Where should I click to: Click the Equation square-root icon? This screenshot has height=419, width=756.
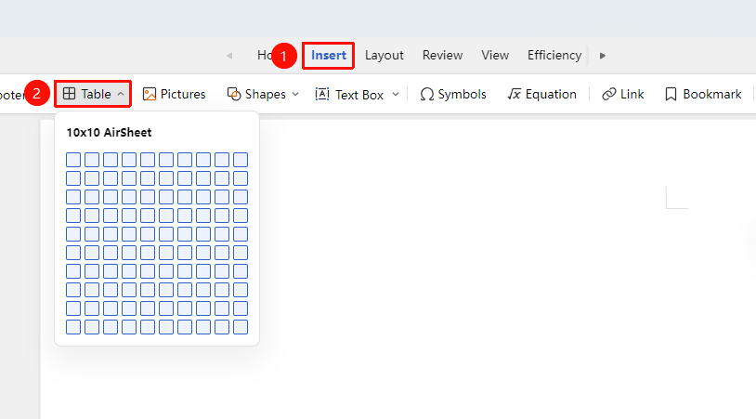click(515, 94)
